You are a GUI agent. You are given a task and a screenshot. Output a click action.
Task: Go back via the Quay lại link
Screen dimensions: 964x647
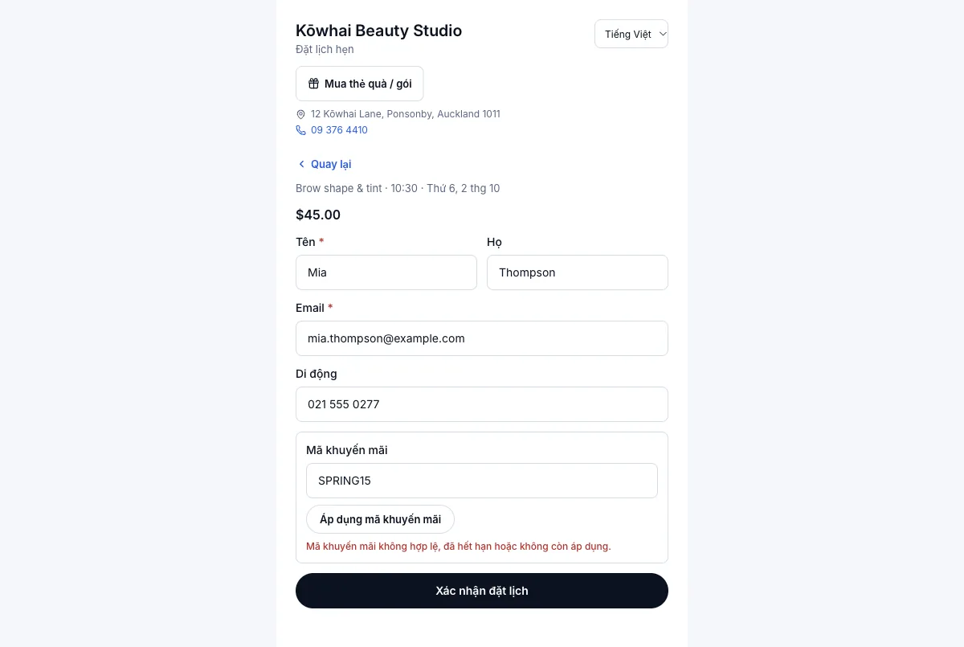331,164
